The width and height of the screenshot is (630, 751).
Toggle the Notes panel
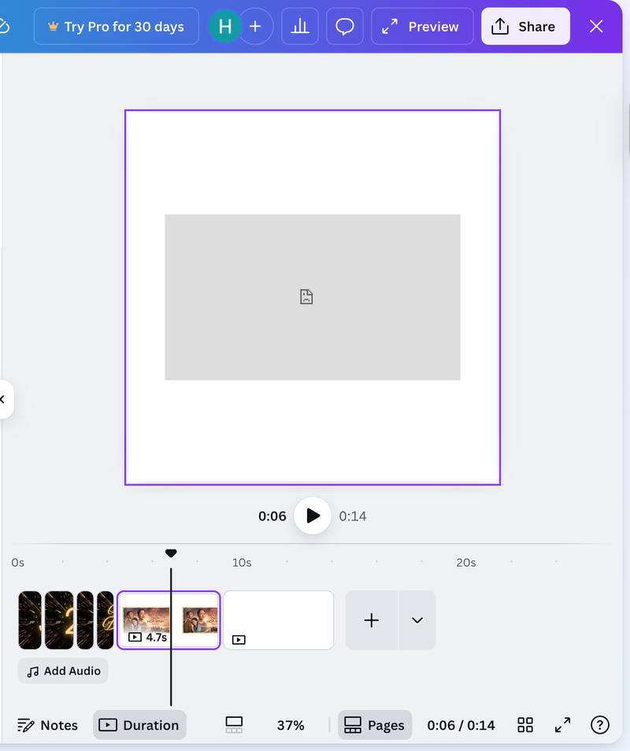[47, 725]
